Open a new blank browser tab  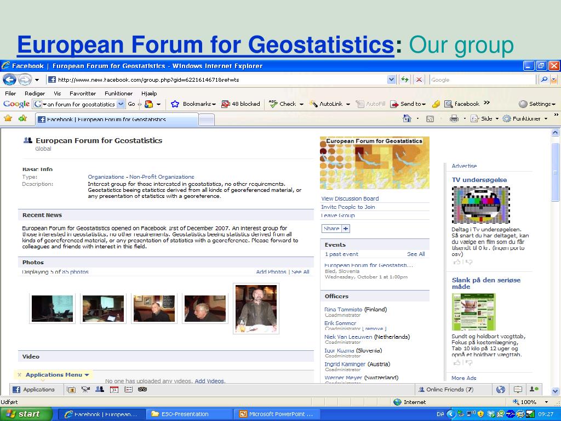[x=207, y=120]
